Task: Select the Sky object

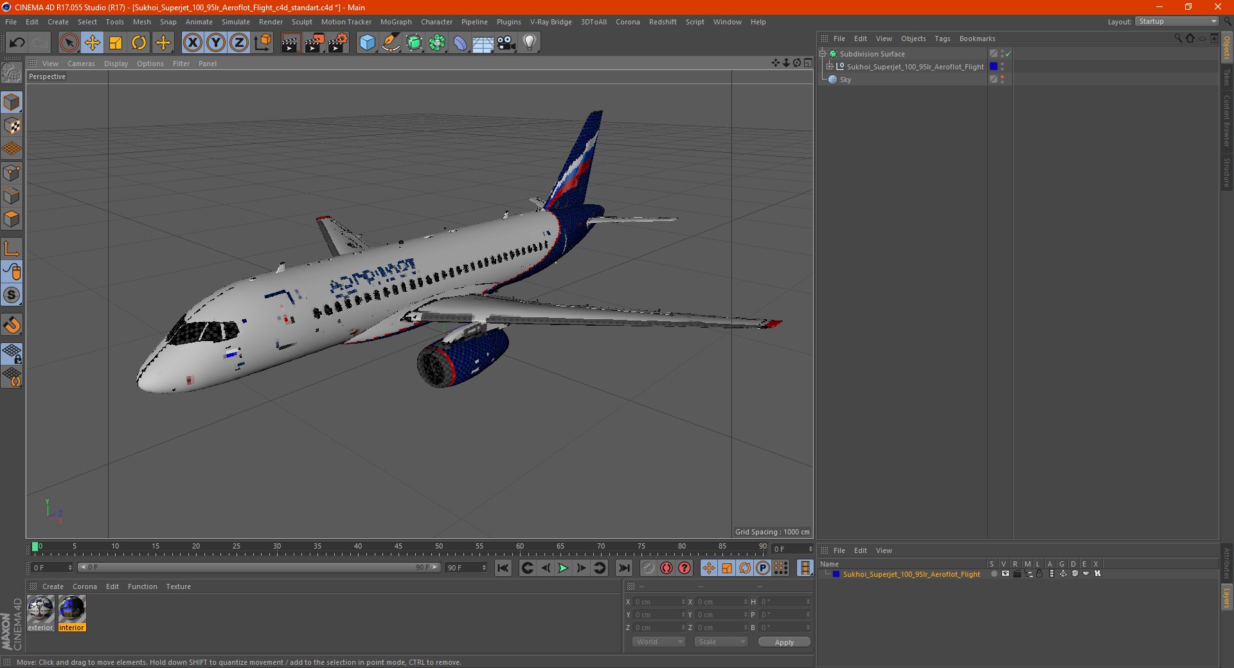Action: click(845, 80)
